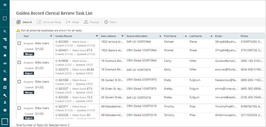The image size is (266, 127).
Task: Click the Email column header
Action: click(218, 36)
